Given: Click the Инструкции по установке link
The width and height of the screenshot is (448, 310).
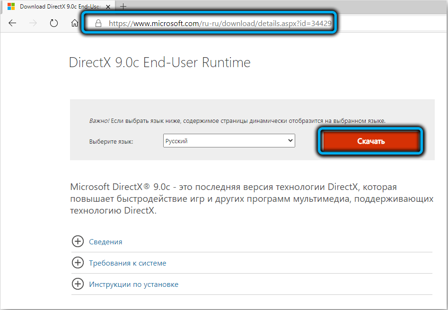Looking at the screenshot, I should pos(133,284).
